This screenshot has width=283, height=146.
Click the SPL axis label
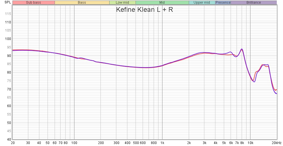(x=7, y=2)
